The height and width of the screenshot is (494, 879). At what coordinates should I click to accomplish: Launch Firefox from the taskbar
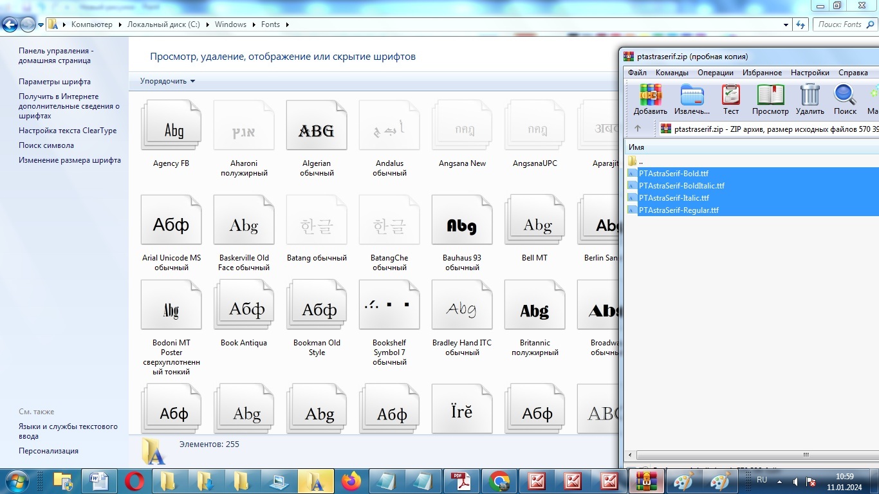tap(351, 481)
